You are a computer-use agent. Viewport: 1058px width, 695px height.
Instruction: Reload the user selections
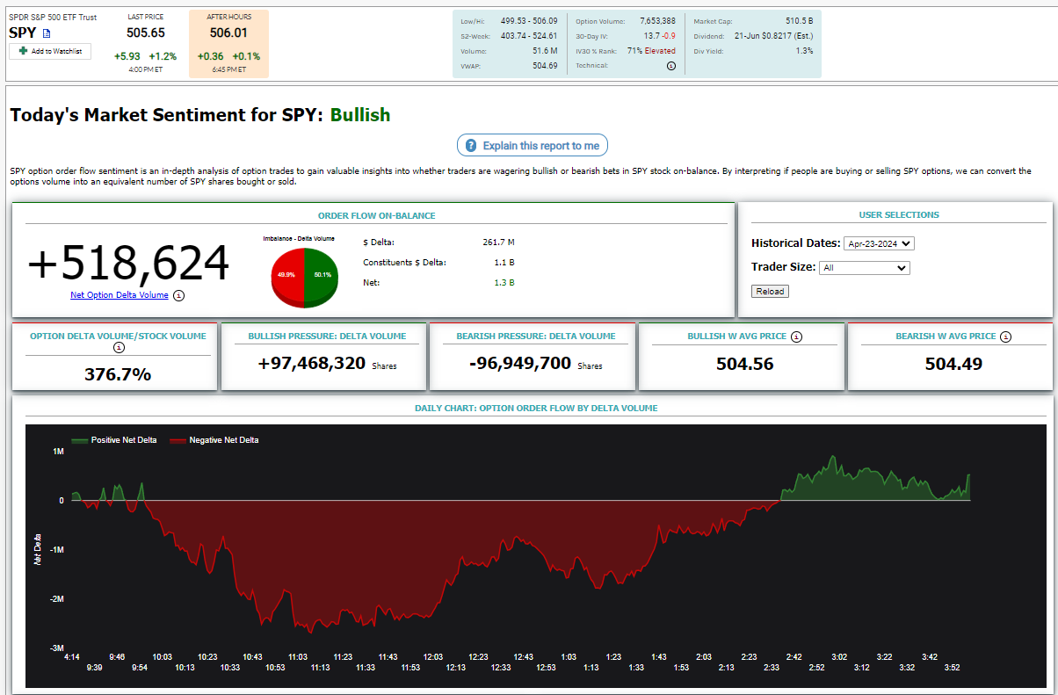[x=770, y=292]
